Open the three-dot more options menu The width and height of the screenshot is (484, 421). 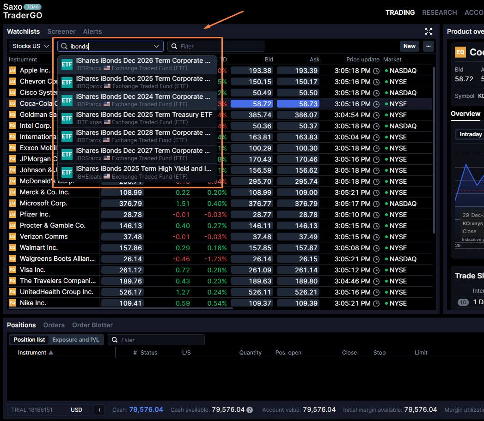[429, 46]
